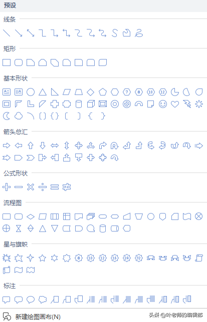
Task: Insert the rounded rectangle shape
Action: 19,62
